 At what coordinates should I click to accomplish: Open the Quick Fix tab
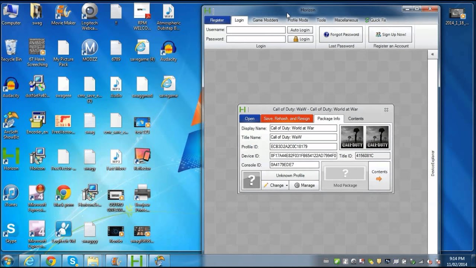[375, 20]
